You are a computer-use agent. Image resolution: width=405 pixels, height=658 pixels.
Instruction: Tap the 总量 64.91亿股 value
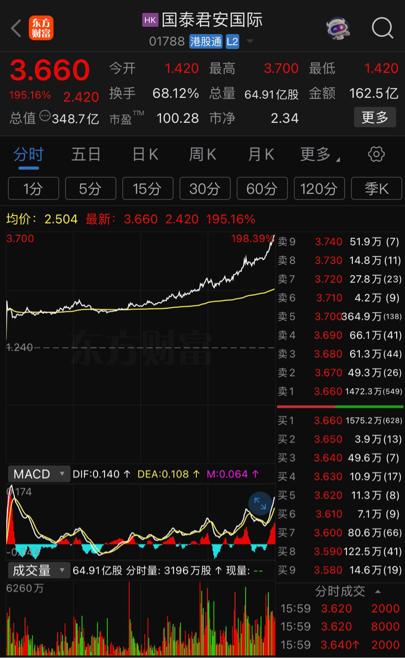(x=272, y=94)
